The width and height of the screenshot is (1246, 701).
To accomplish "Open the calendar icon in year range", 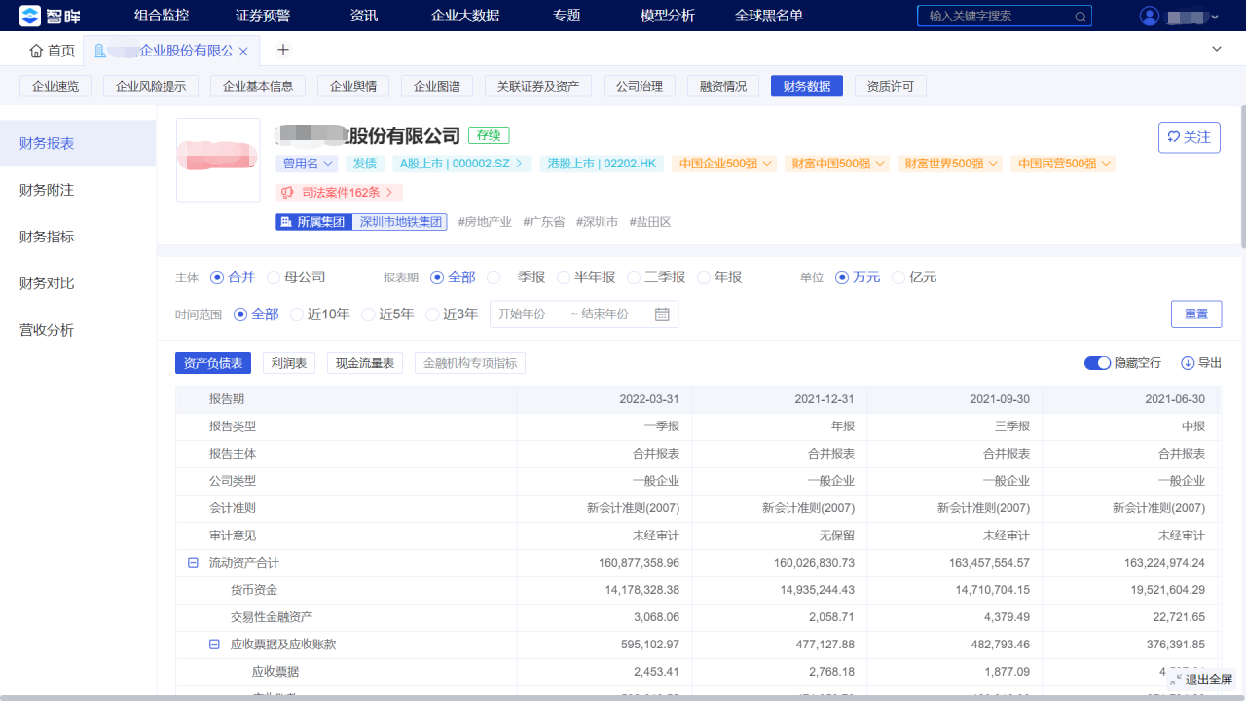I will coord(662,314).
